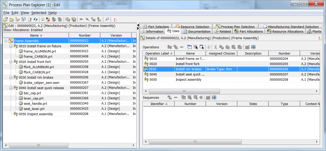
Task: Click the floppy disk save icon in toolbar
Action: [74, 19]
